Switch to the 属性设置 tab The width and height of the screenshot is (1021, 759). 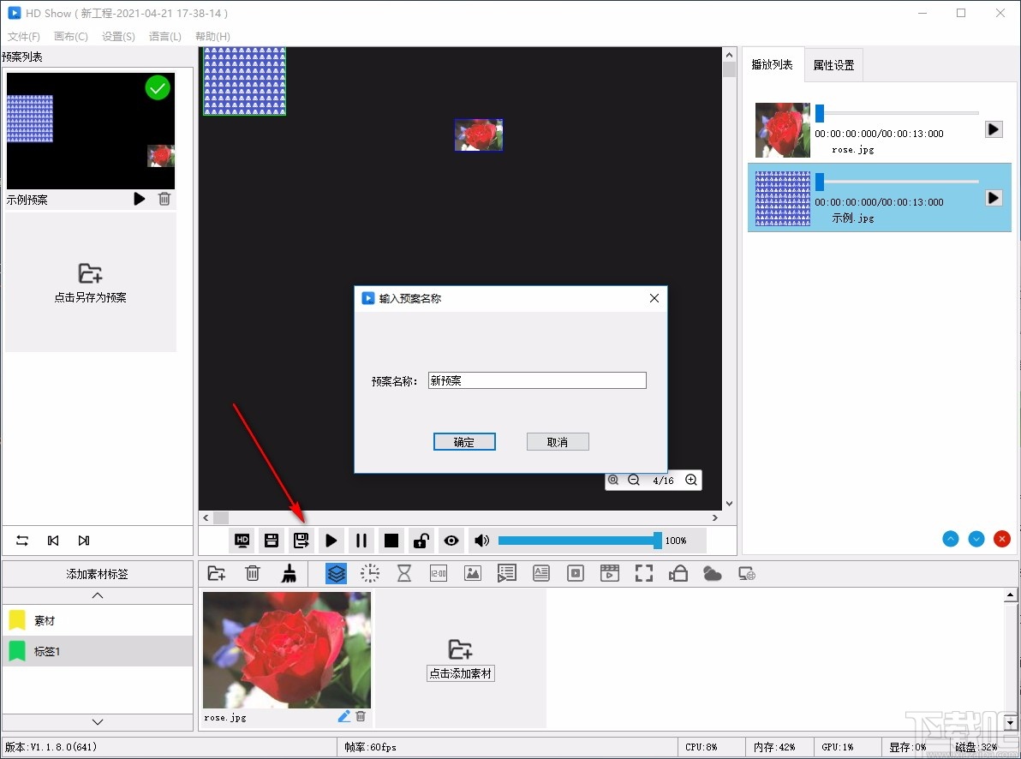coord(833,64)
